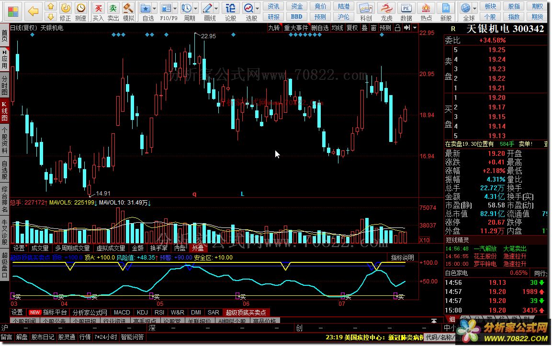
Task: Toggle the 窗 window option
Action: (373, 28)
